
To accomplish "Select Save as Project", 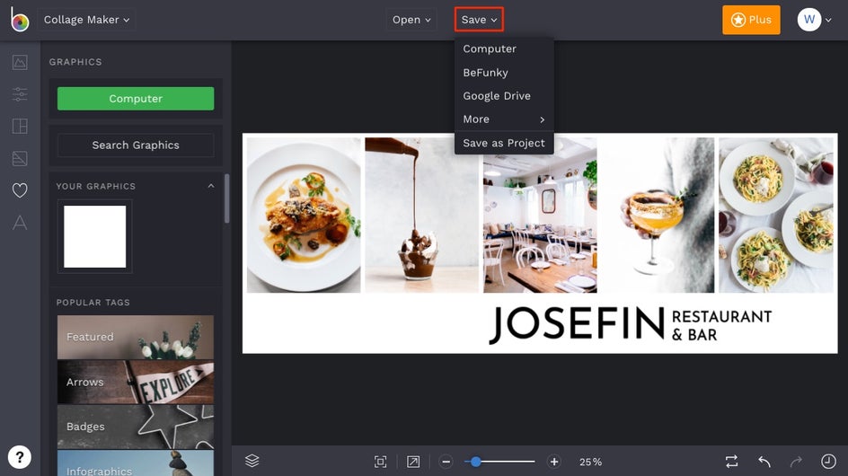I will tap(504, 143).
